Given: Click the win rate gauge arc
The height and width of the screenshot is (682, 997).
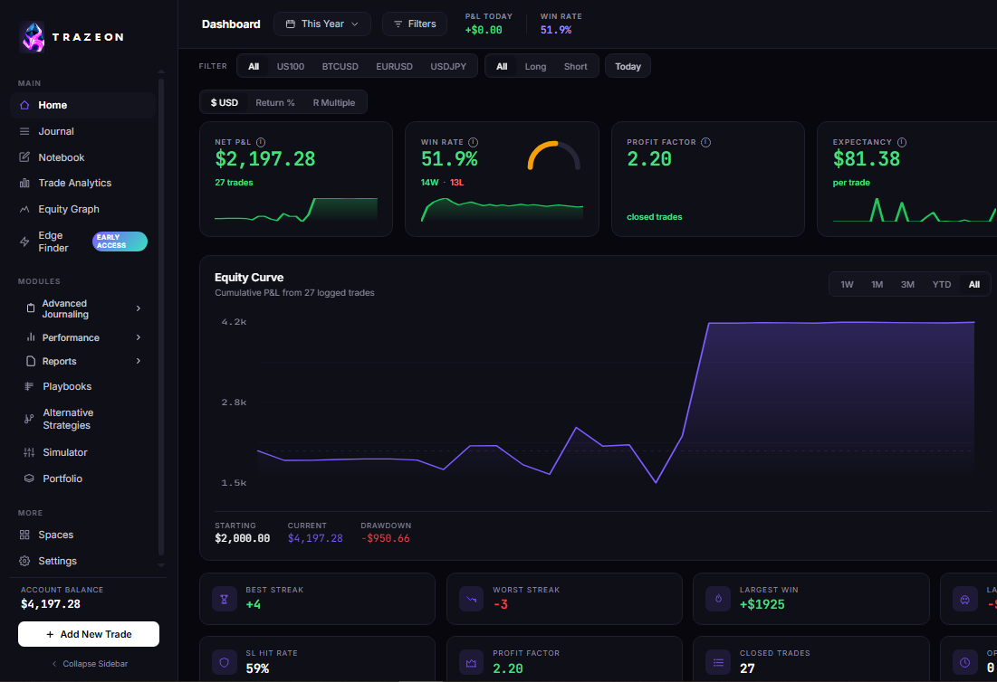Looking at the screenshot, I should (x=554, y=156).
